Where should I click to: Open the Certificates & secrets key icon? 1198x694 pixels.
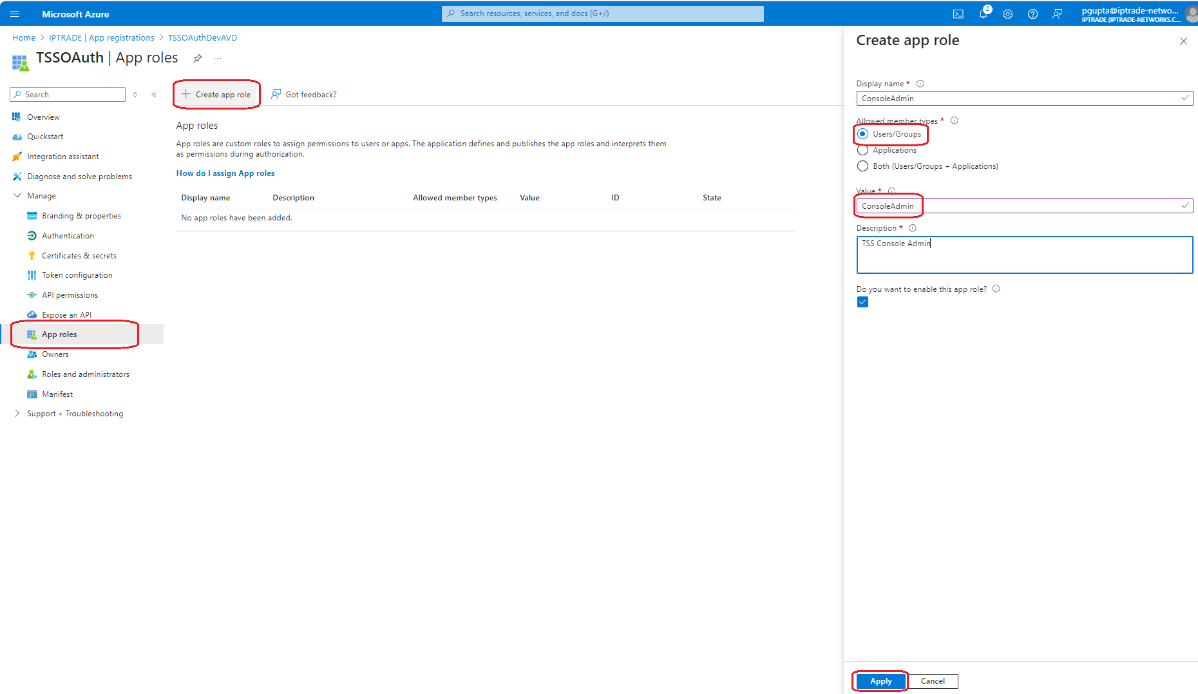[x=32, y=256]
